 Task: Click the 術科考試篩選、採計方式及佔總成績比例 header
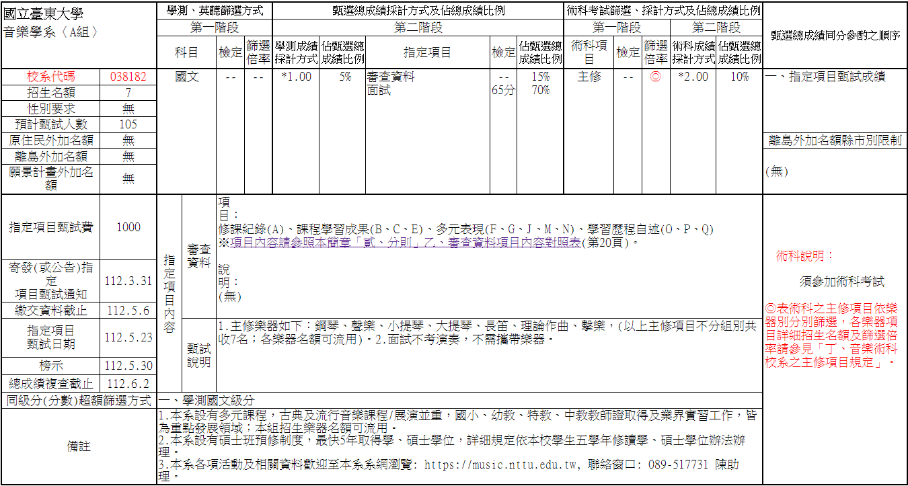coord(663,11)
